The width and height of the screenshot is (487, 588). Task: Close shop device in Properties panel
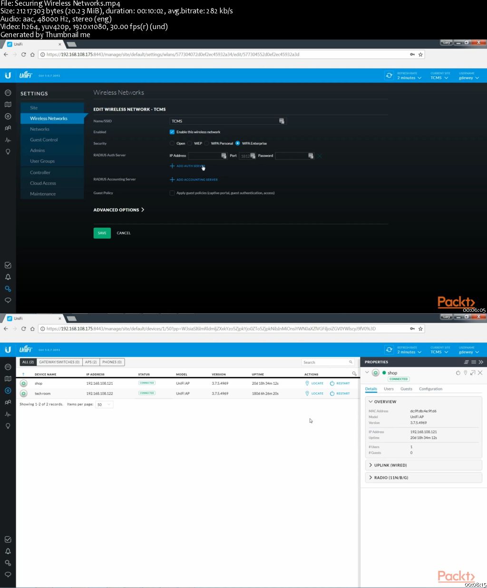point(480,373)
